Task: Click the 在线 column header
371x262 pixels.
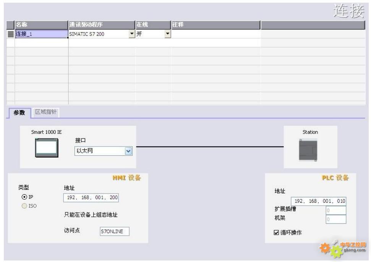Action: click(x=153, y=24)
